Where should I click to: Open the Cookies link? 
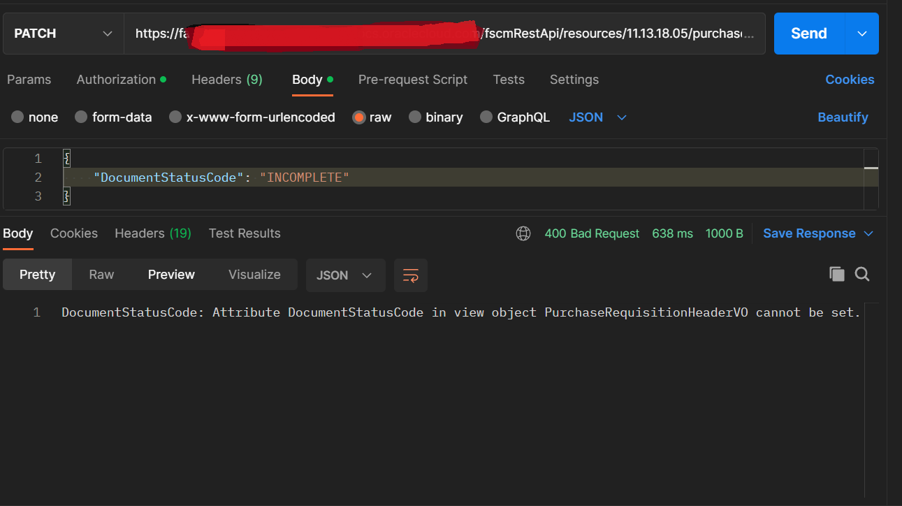point(850,80)
